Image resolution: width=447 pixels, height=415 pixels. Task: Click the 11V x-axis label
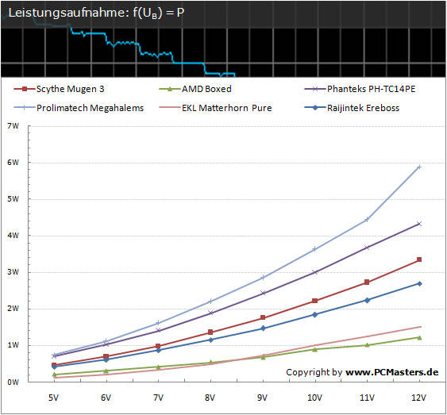[x=367, y=398]
